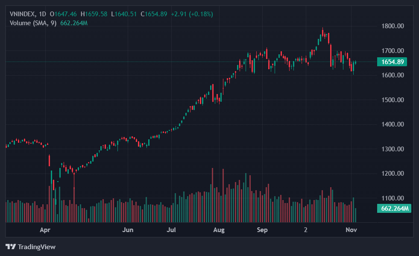Viewport: 419px width, 256px height.
Task: Click the 1200.00 price scale label
Action: pos(392,174)
